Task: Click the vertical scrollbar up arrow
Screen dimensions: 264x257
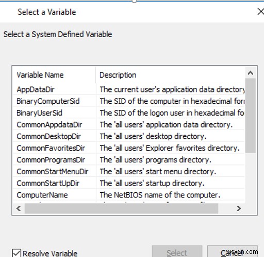Action: pos(251,73)
